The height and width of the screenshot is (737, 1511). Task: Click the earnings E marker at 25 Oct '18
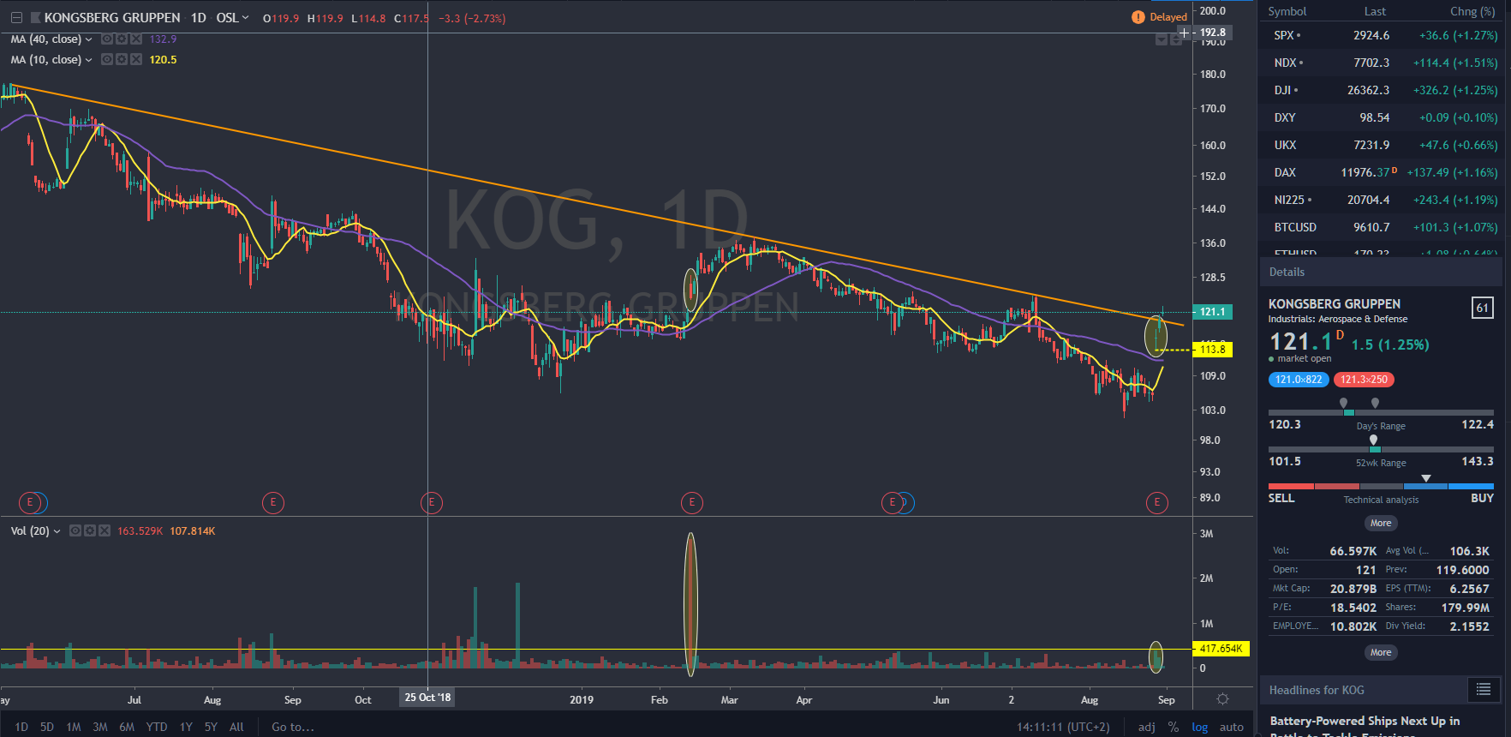point(432,503)
